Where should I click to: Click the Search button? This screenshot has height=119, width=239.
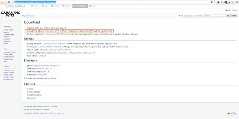click(x=234, y=16)
